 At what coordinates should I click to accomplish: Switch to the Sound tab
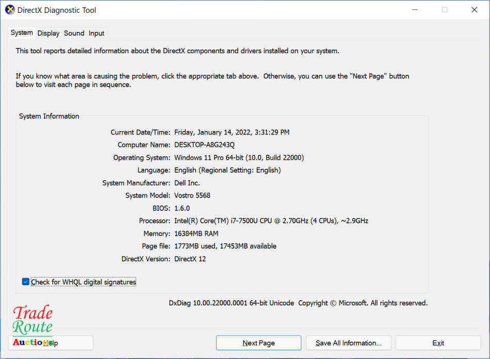point(74,33)
